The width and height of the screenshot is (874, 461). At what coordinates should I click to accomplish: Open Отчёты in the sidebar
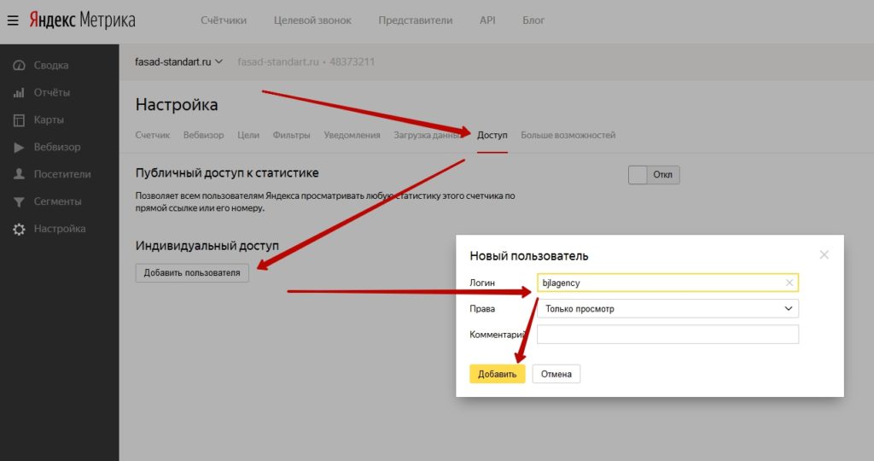click(x=52, y=92)
